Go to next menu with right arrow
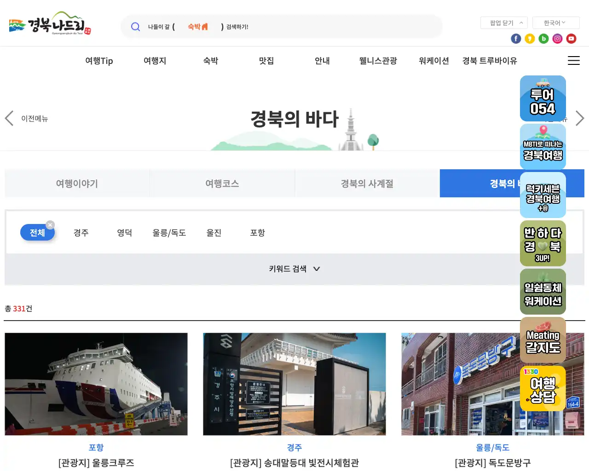This screenshot has height=471, width=589. coord(580,118)
